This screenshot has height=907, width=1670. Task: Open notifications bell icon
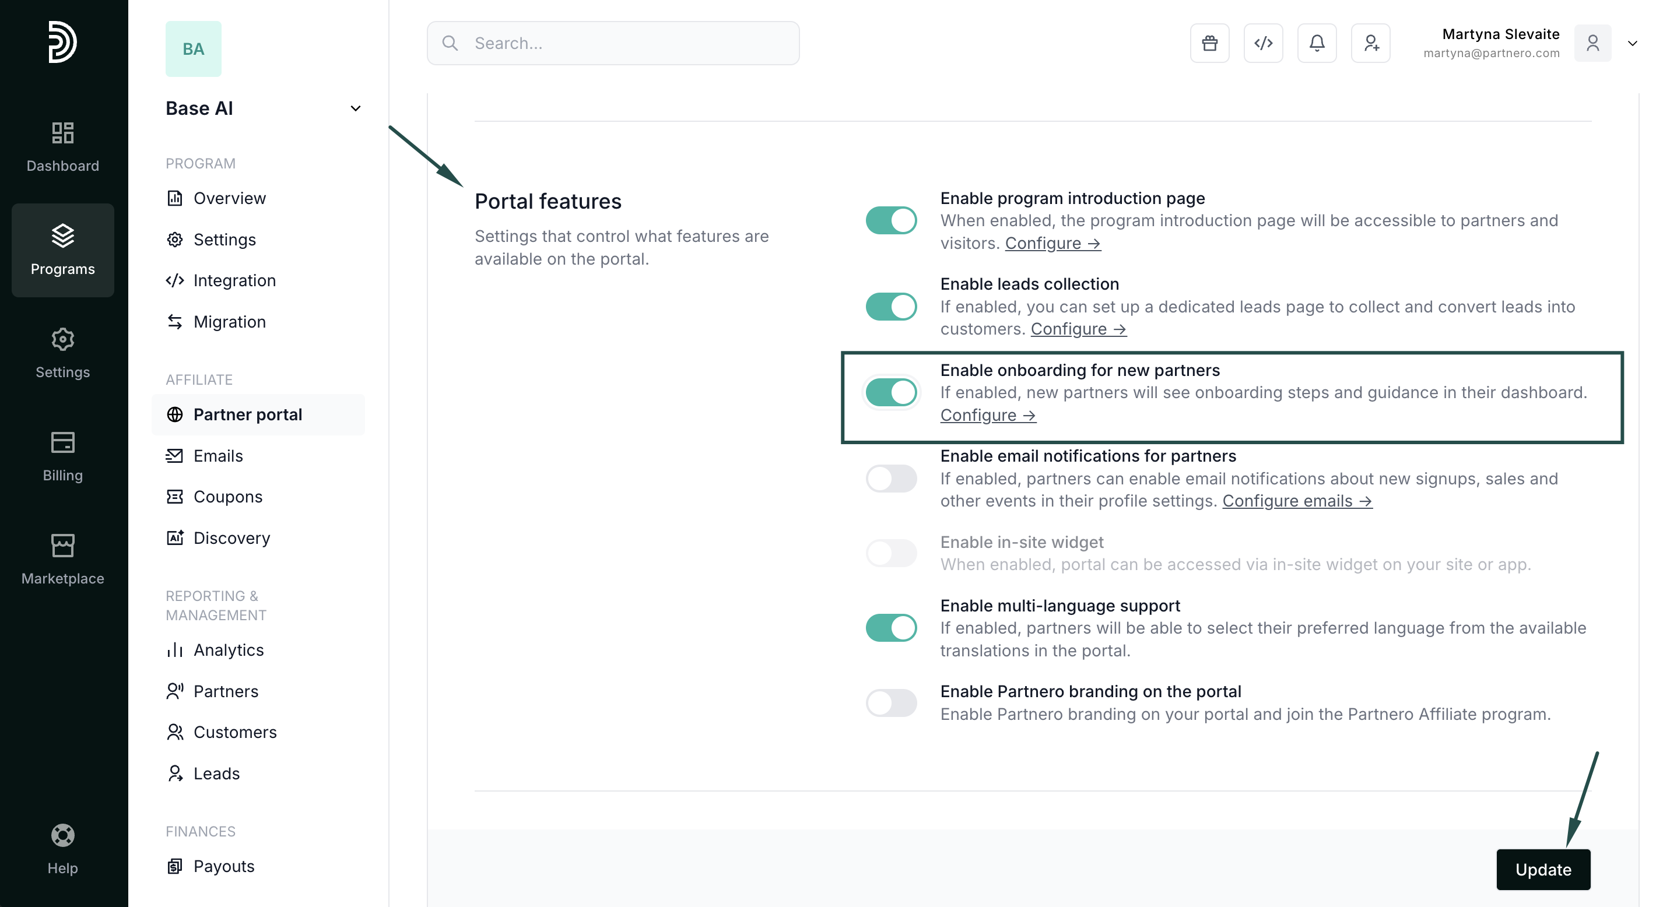tap(1317, 43)
